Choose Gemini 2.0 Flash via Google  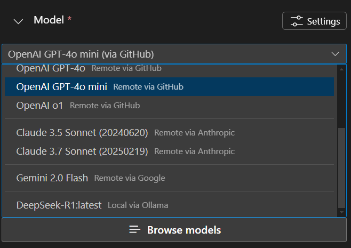coord(52,178)
